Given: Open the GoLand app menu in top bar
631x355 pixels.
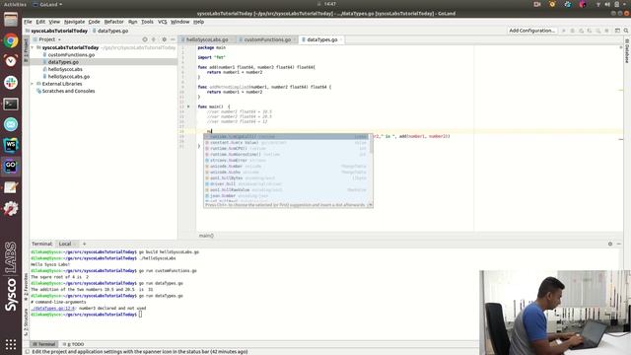Looking at the screenshot, I should coord(47,4).
